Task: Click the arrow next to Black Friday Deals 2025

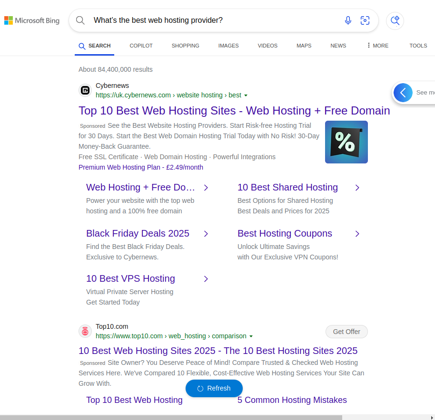Action: tap(206, 234)
